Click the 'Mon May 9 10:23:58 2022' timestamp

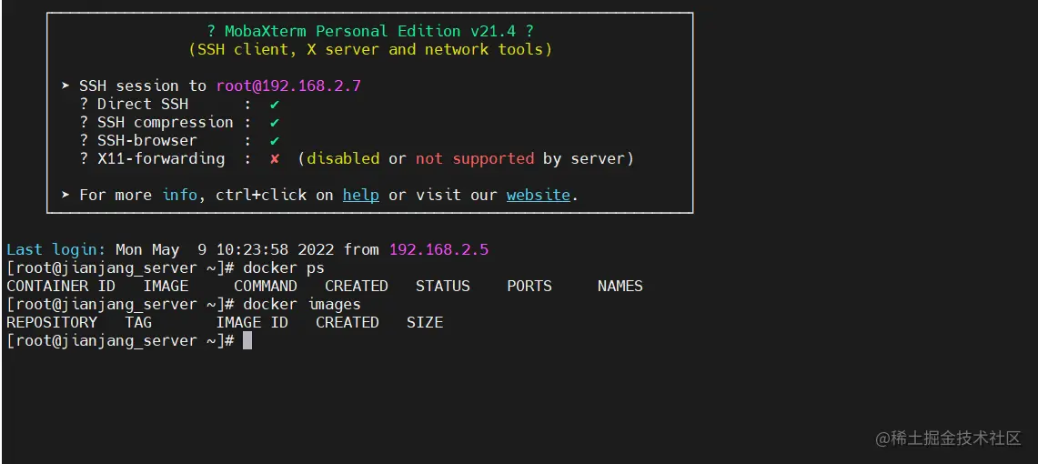pos(225,250)
